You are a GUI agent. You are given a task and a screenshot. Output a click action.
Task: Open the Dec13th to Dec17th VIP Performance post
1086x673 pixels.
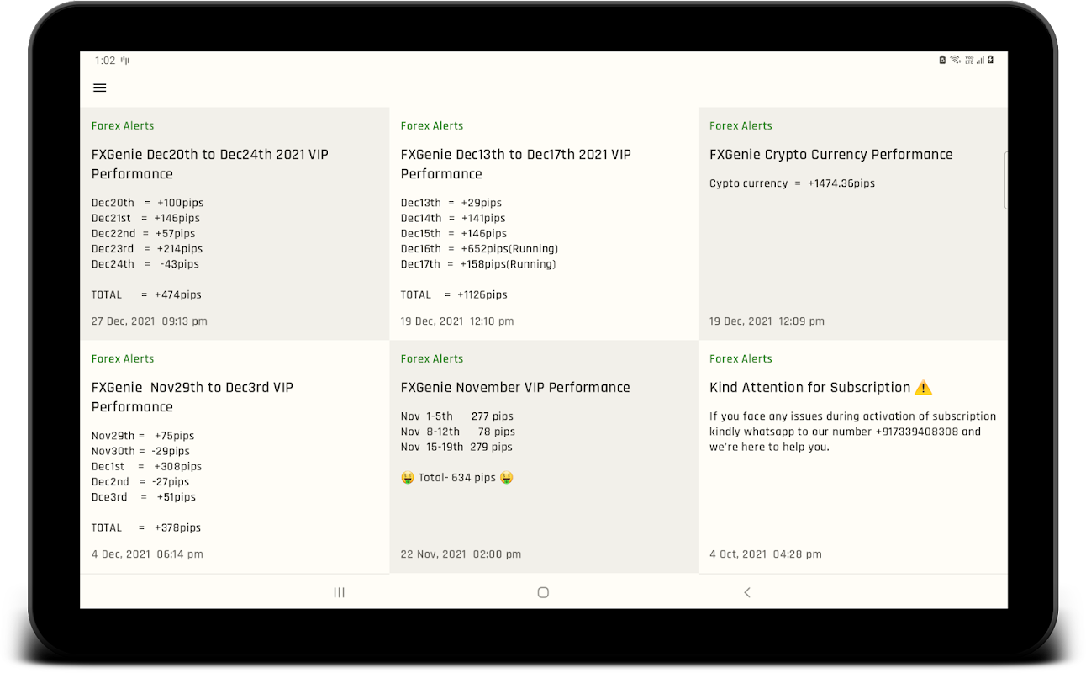(544, 224)
